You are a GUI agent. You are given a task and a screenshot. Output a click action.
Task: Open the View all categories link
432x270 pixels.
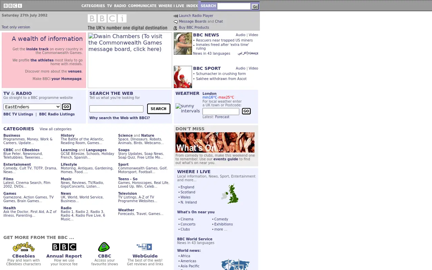(x=56, y=129)
